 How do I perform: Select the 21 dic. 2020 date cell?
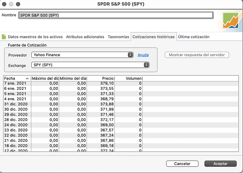pos(16,140)
